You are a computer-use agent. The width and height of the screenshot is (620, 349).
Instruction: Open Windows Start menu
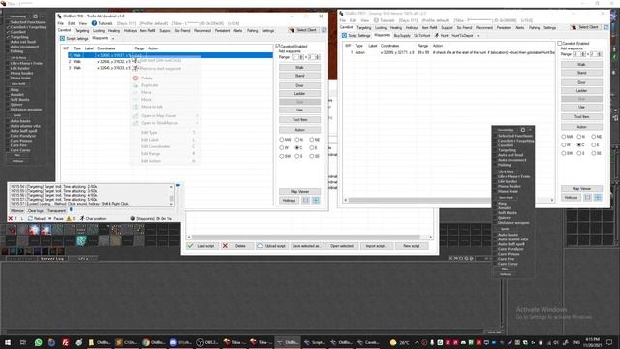pyautogui.click(x=8, y=342)
